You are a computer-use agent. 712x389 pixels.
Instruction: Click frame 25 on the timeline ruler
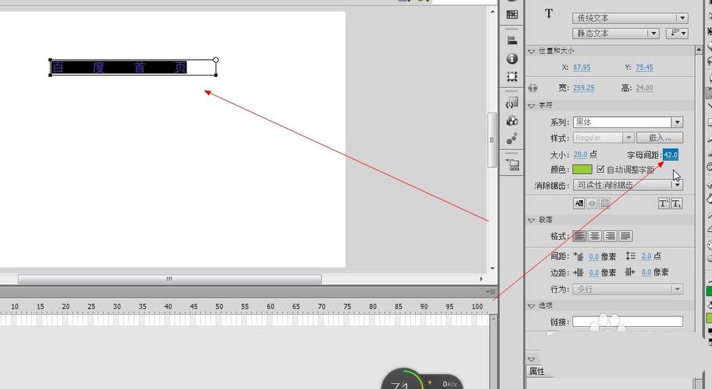coord(91,307)
